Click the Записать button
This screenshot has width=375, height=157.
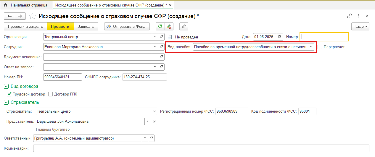(x=86, y=26)
